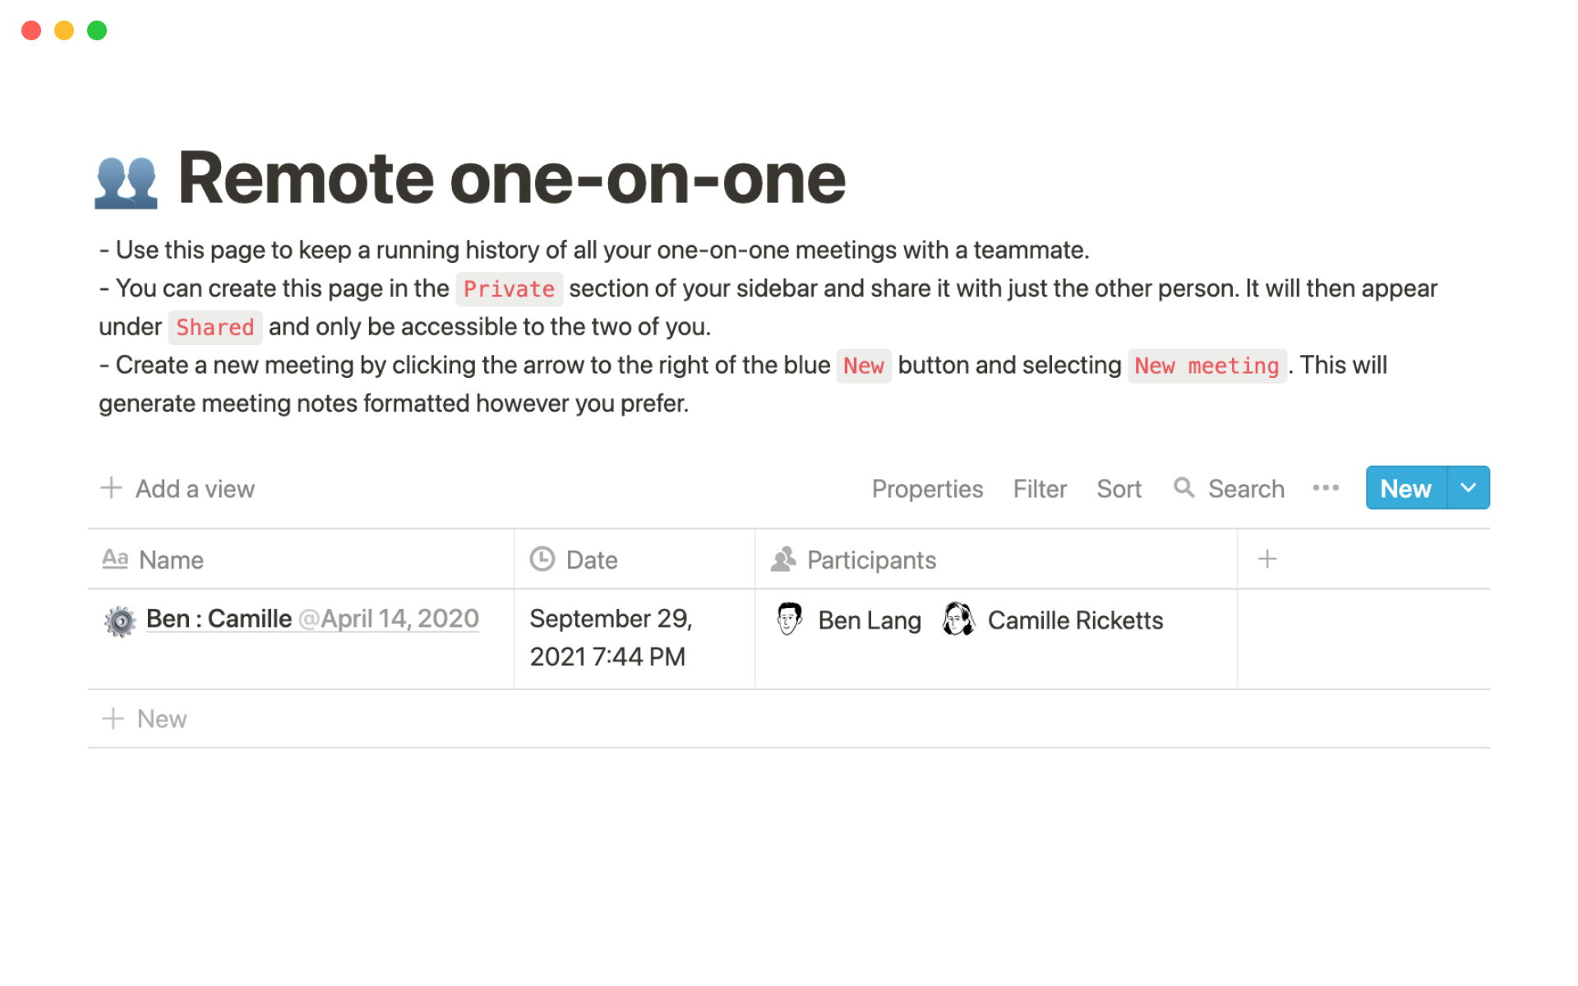Open the three-dots more options menu
Viewport: 1578px width, 986px height.
coord(1325,488)
